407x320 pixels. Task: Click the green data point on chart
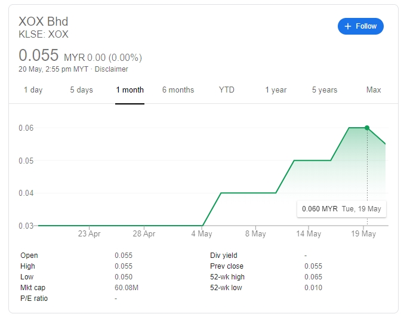click(x=367, y=128)
